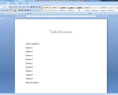118x95 pixels.
Task: Click the Chapter 3 line
Action: click(29, 55)
